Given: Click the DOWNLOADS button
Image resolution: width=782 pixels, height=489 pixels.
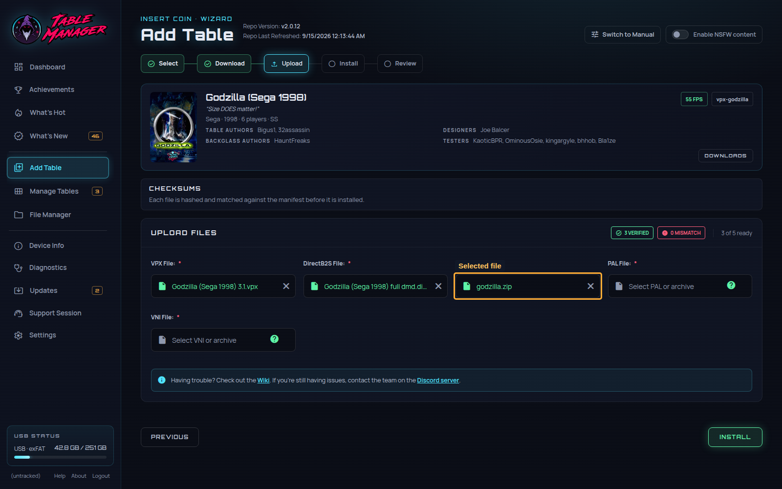Looking at the screenshot, I should point(725,156).
